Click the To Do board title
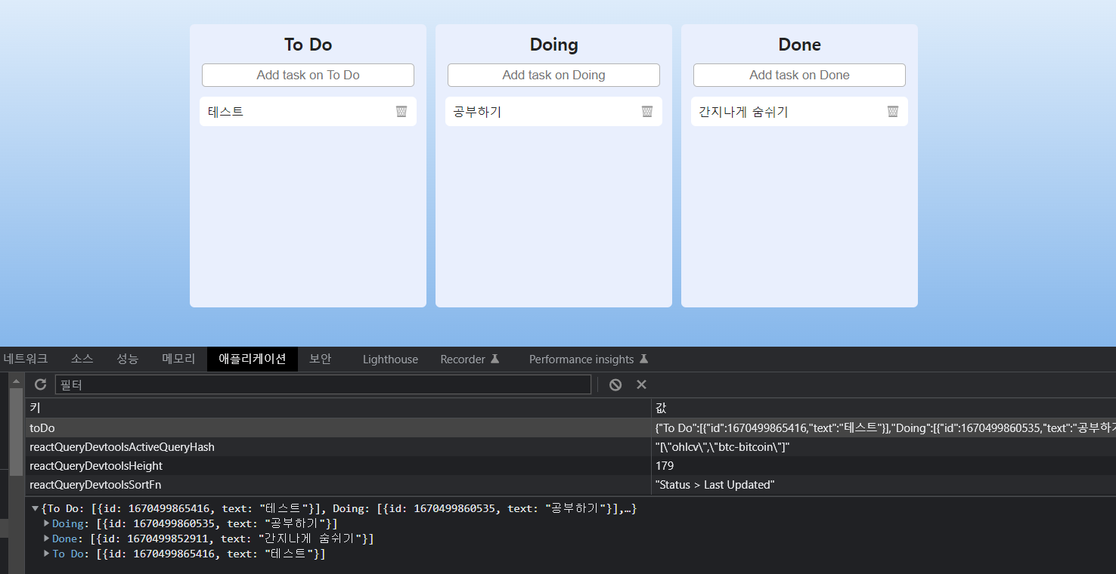This screenshot has width=1116, height=574. click(308, 45)
